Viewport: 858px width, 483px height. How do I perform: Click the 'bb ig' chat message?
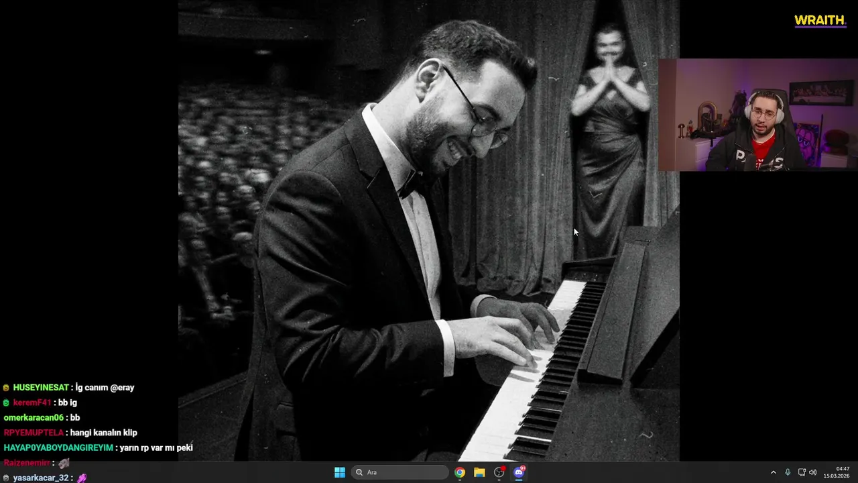68,402
